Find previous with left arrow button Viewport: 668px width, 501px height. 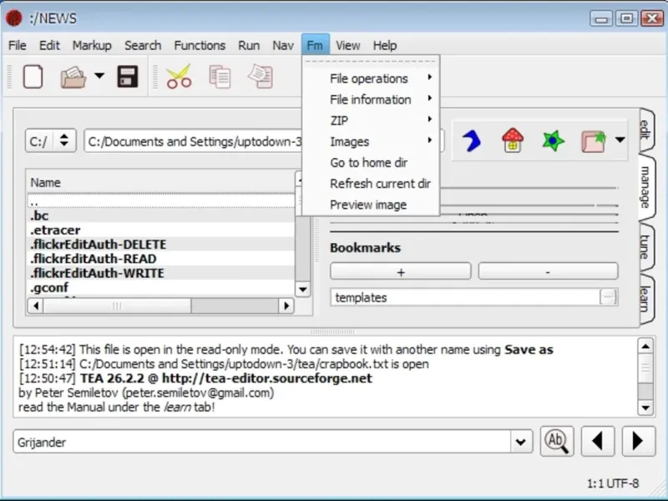(x=598, y=442)
